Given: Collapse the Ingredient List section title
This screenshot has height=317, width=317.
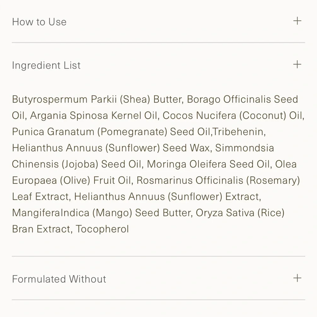Looking at the screenshot, I should click(x=46, y=65).
